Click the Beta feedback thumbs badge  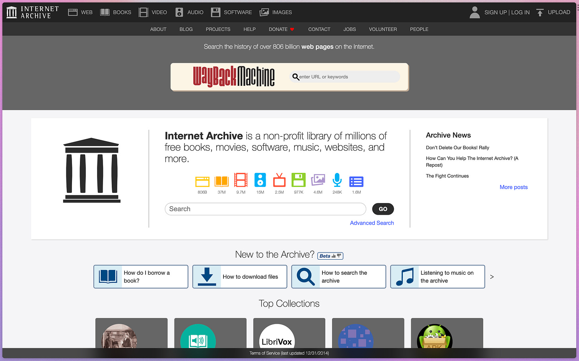click(x=330, y=256)
